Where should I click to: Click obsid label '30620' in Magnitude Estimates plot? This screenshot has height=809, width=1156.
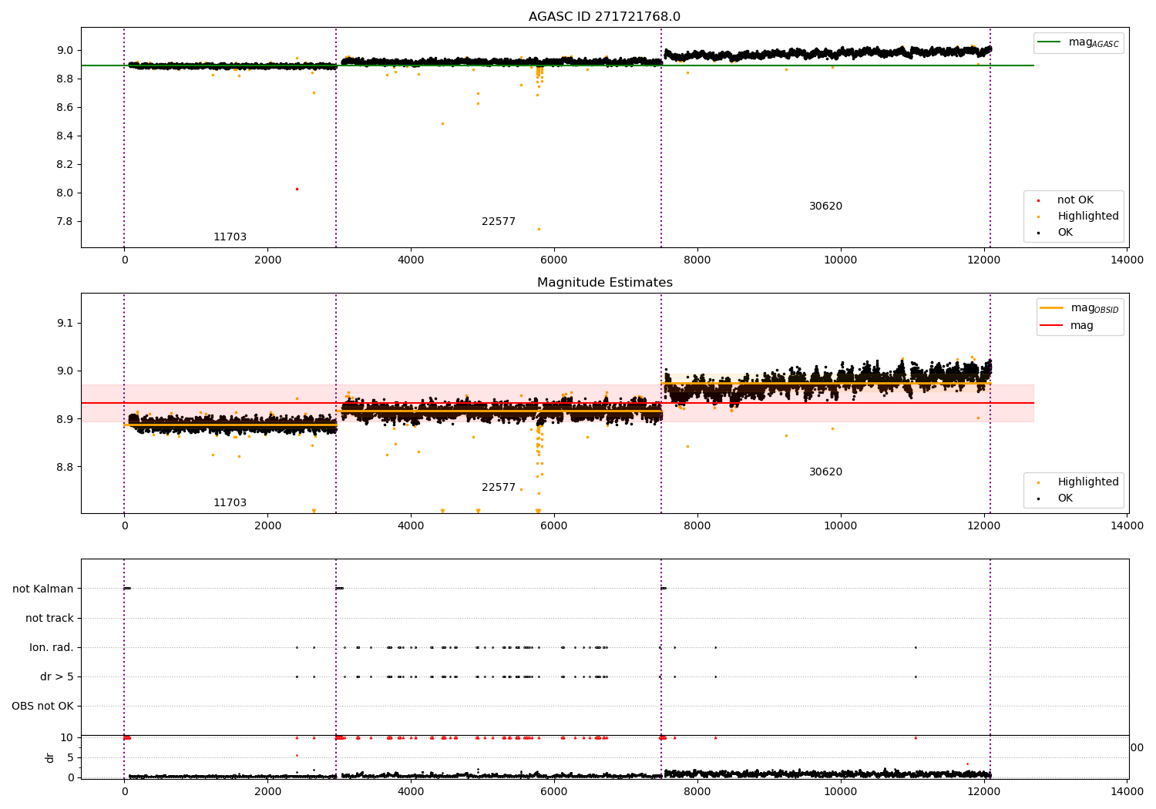pyautogui.click(x=825, y=472)
